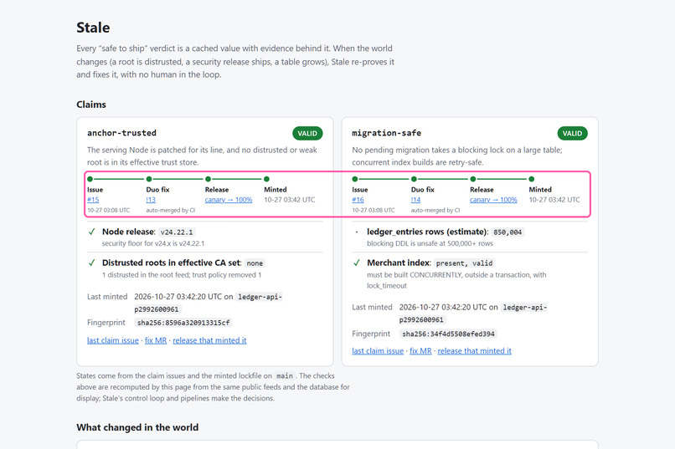Open Duo fix !14 merge request link

click(415, 200)
